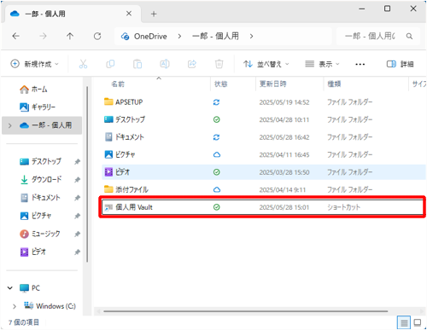Open the three-dots more options menu

pos(360,64)
